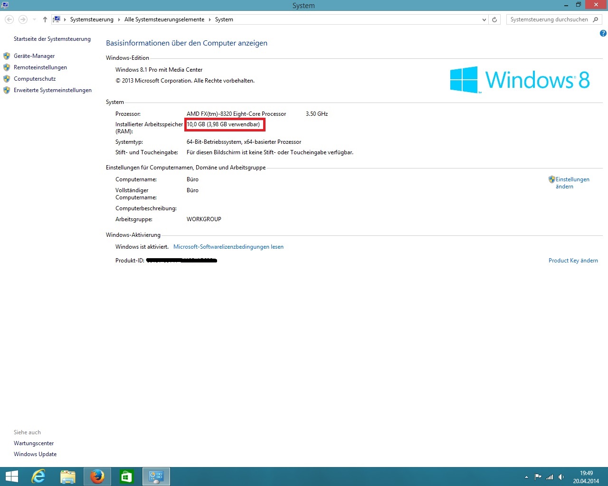608x486 pixels.
Task: Open Erweiterte Systemeinstellungen link
Action: pyautogui.click(x=53, y=90)
